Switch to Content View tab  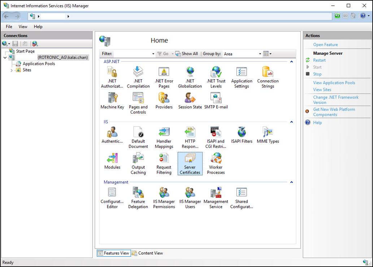coord(147,253)
